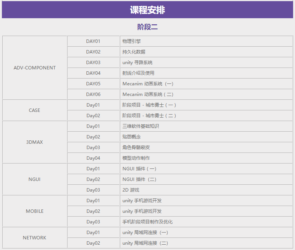Viewport: 295px width, 250px height.
Task: Click unity 局域网连接（二）entry
Action: [x=145, y=243]
